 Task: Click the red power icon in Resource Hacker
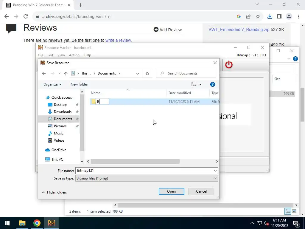tap(229, 65)
